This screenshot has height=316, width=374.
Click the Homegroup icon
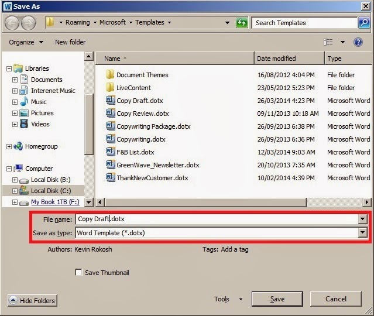pyautogui.click(x=18, y=146)
